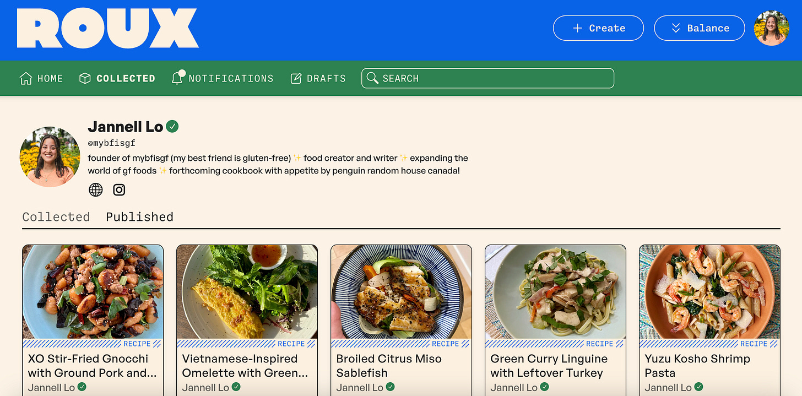Screen dimensions: 802x396
Task: Open Green Curry Linguine recipe image
Action: pos(556,292)
